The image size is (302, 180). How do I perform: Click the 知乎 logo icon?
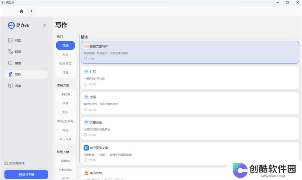pyautogui.click(x=86, y=148)
